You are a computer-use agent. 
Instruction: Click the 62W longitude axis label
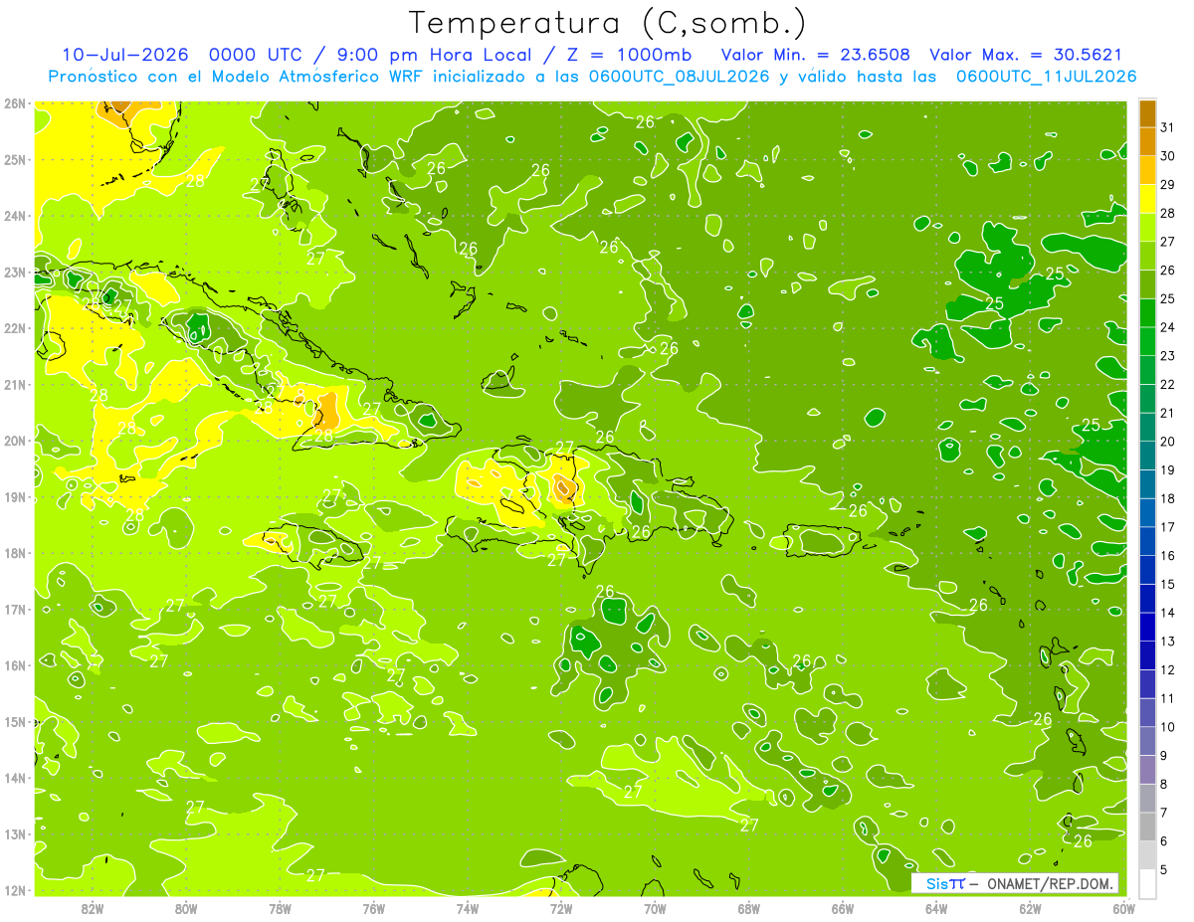(x=1030, y=908)
